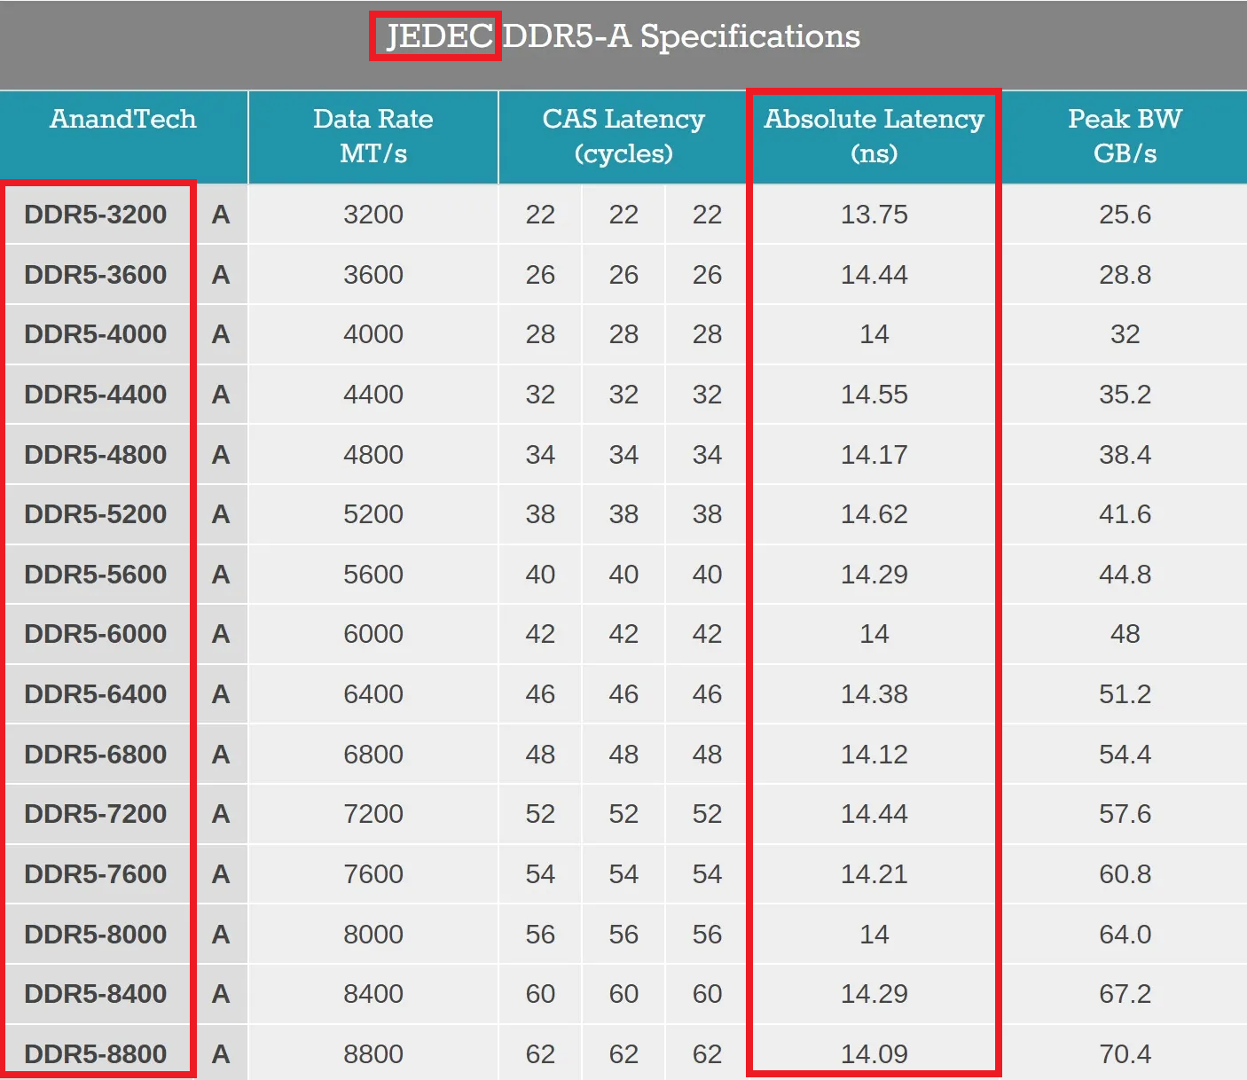Screen dimensions: 1247x1080
Task: Click the table title 'JEDEC DDR5-A Specifications'
Action: click(623, 36)
